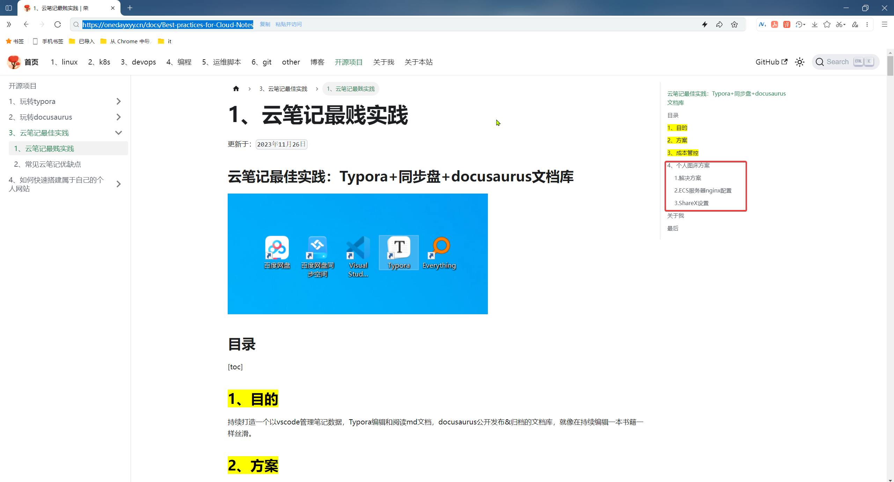Open the GitHub external link

click(771, 62)
